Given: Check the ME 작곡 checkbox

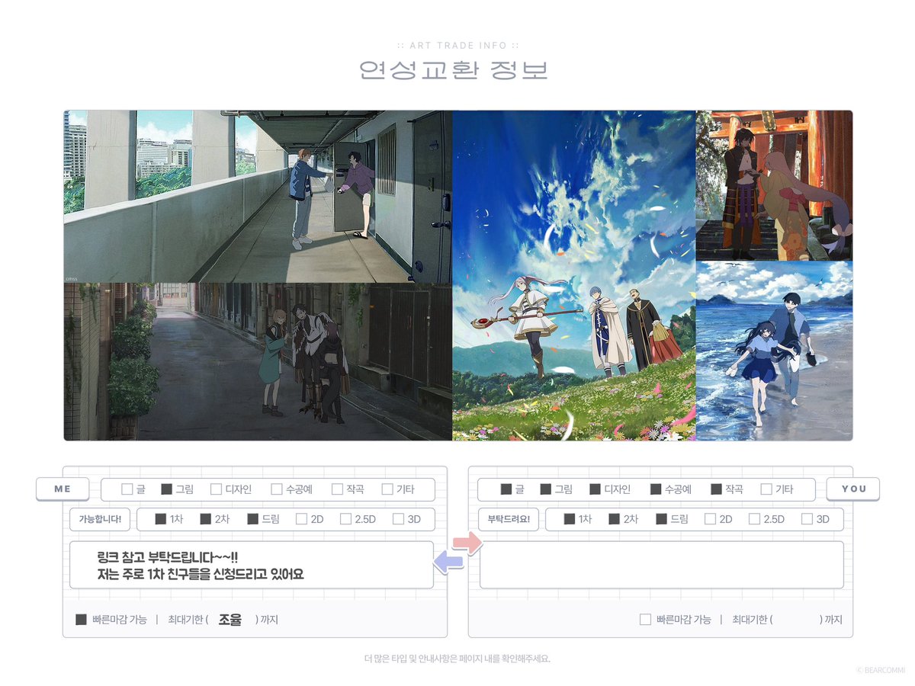Looking at the screenshot, I should coord(337,489).
